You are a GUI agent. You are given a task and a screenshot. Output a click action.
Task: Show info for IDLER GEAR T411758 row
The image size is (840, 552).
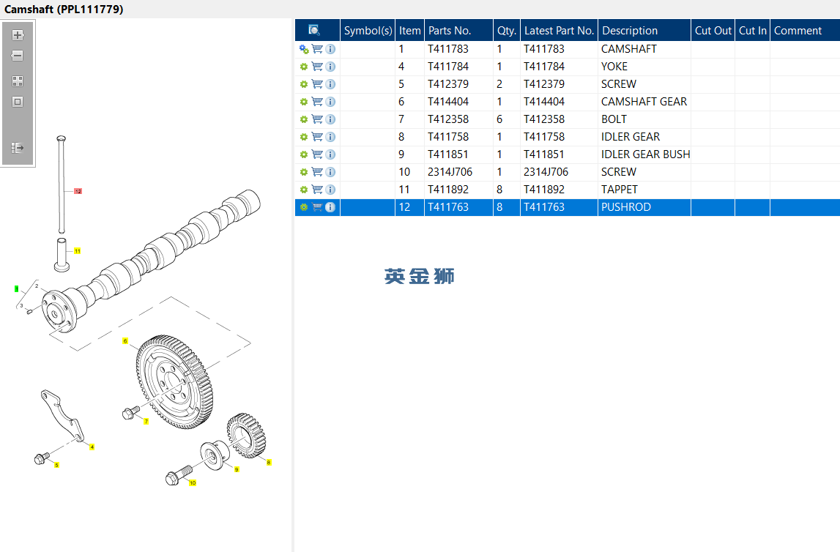coord(330,137)
